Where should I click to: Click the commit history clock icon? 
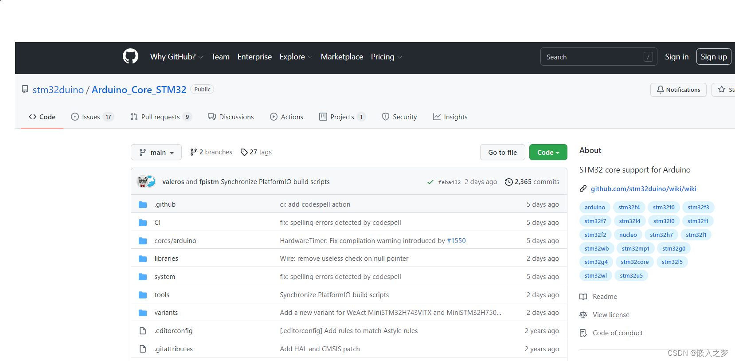(508, 182)
